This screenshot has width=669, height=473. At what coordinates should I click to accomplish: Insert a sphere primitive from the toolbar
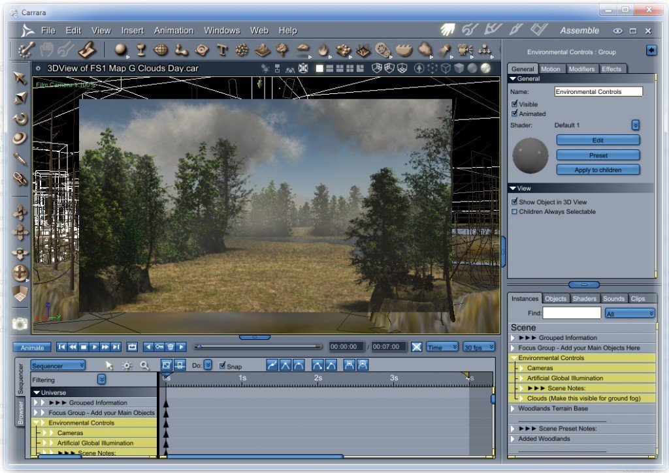(x=121, y=50)
